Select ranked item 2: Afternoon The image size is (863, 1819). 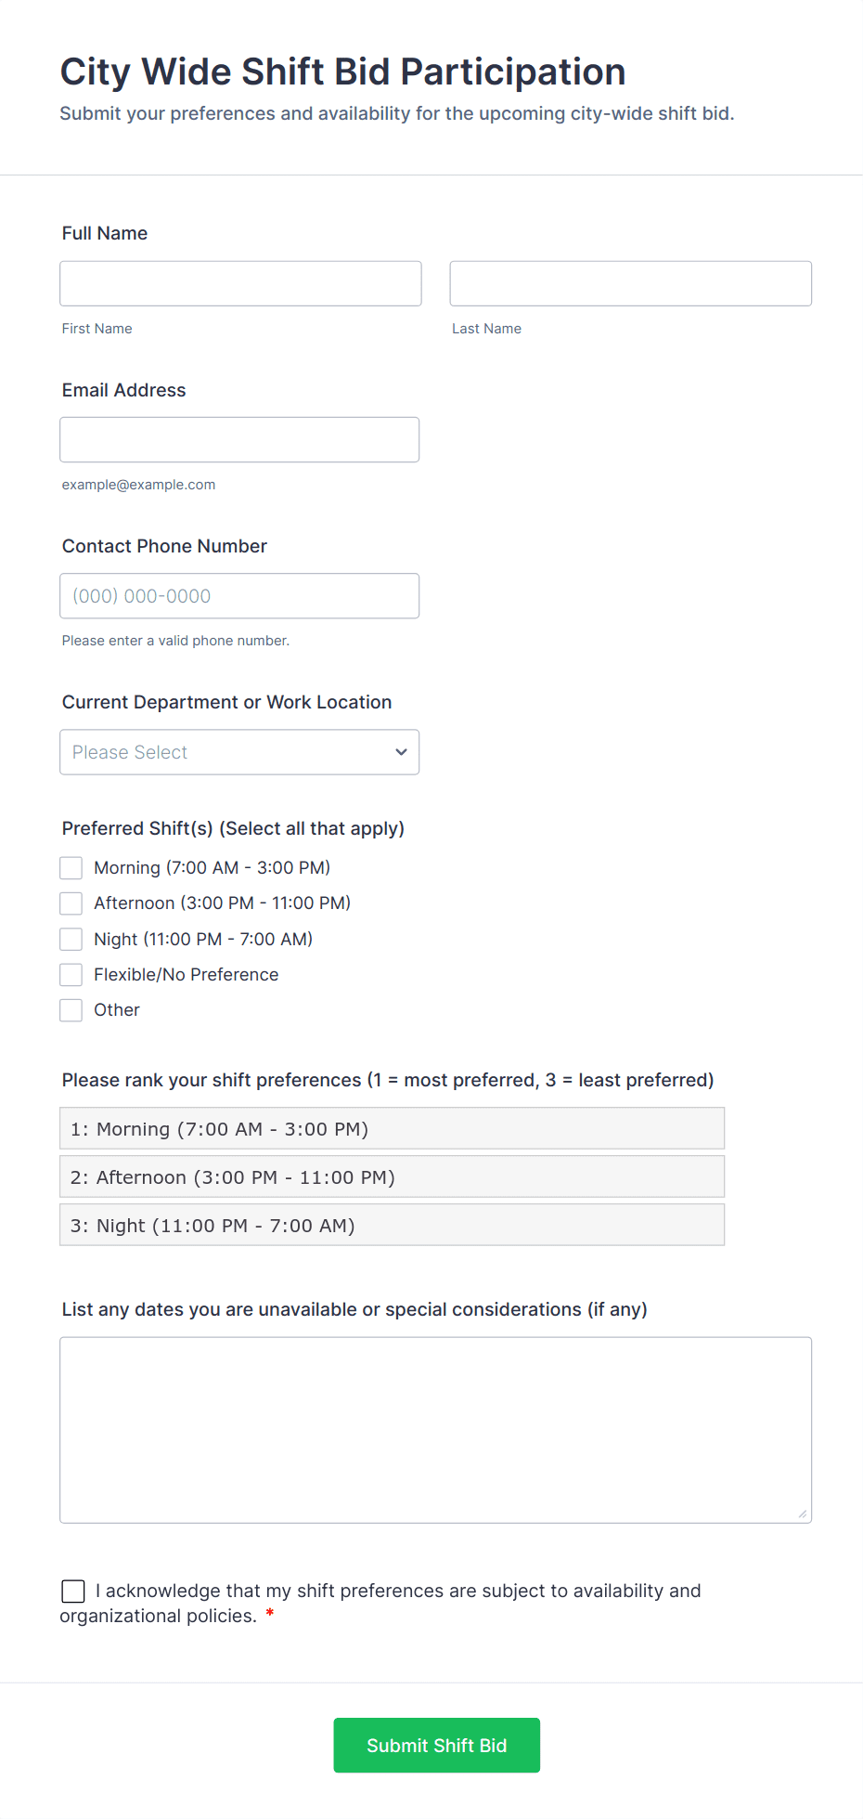pyautogui.click(x=392, y=1176)
